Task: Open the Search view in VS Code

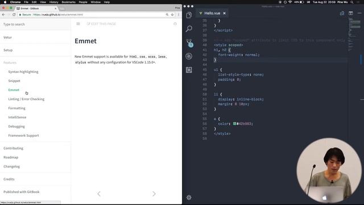Action: 189,29
